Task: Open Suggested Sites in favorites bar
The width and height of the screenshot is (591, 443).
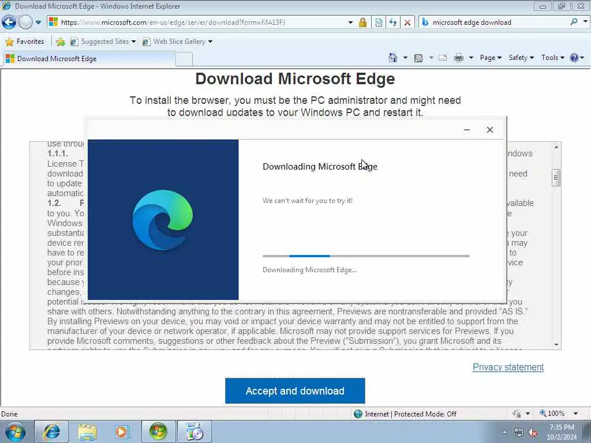Action: tap(103, 42)
